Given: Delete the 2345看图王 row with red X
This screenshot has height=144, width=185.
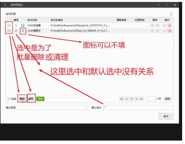Looking at the screenshot, I should [x=170, y=31].
